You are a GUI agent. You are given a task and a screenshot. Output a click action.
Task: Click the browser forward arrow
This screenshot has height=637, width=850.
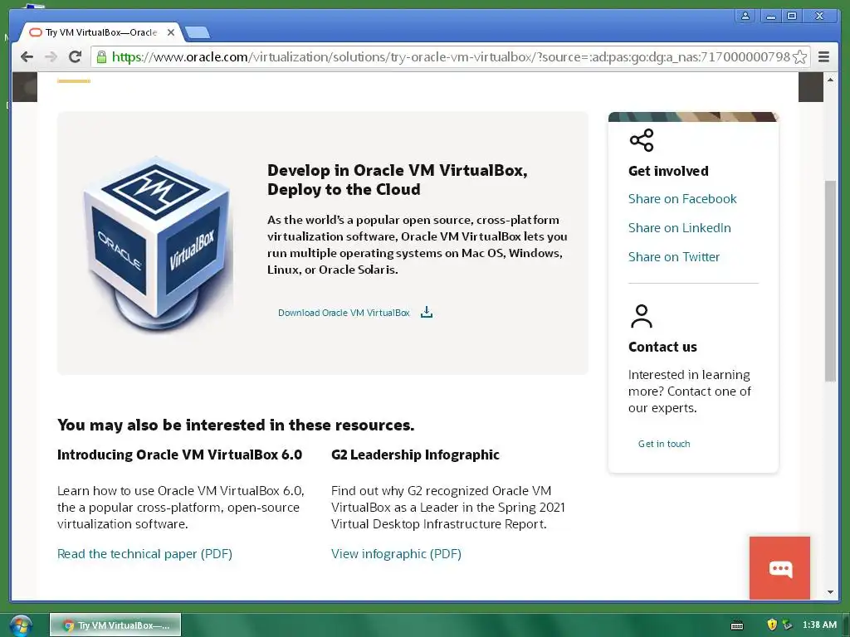pos(51,57)
